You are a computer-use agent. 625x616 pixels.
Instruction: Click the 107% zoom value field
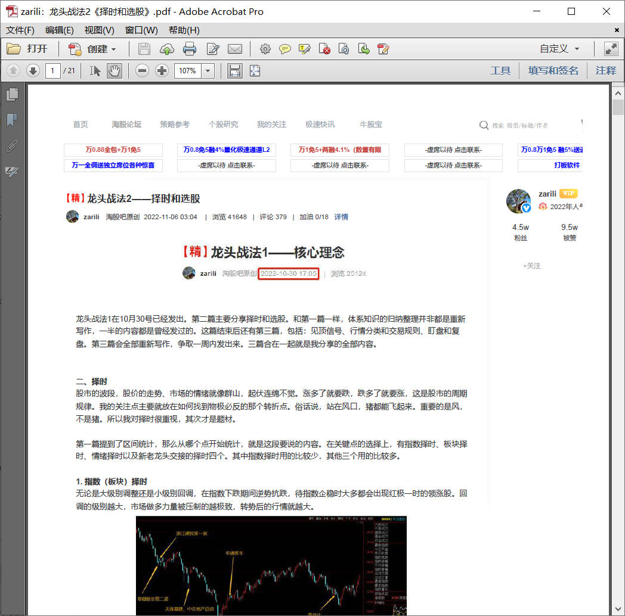click(188, 71)
